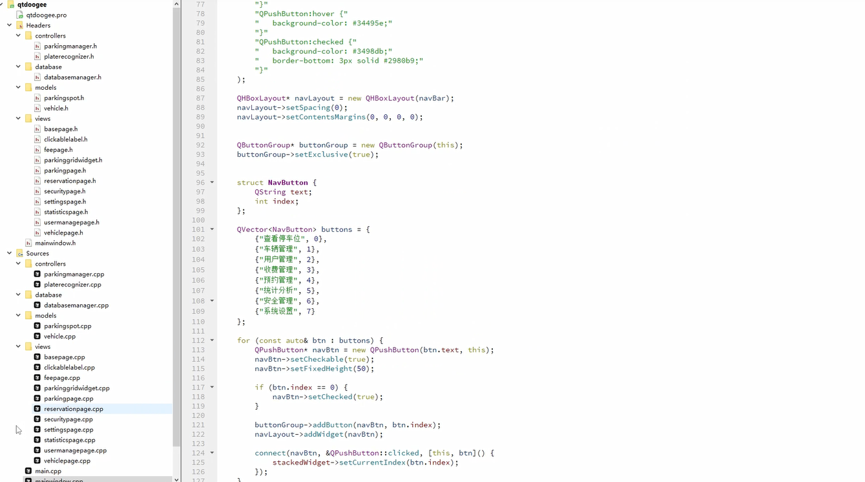Select parkingpage.cpp in the project tree
The width and height of the screenshot is (865, 482).
(68, 398)
